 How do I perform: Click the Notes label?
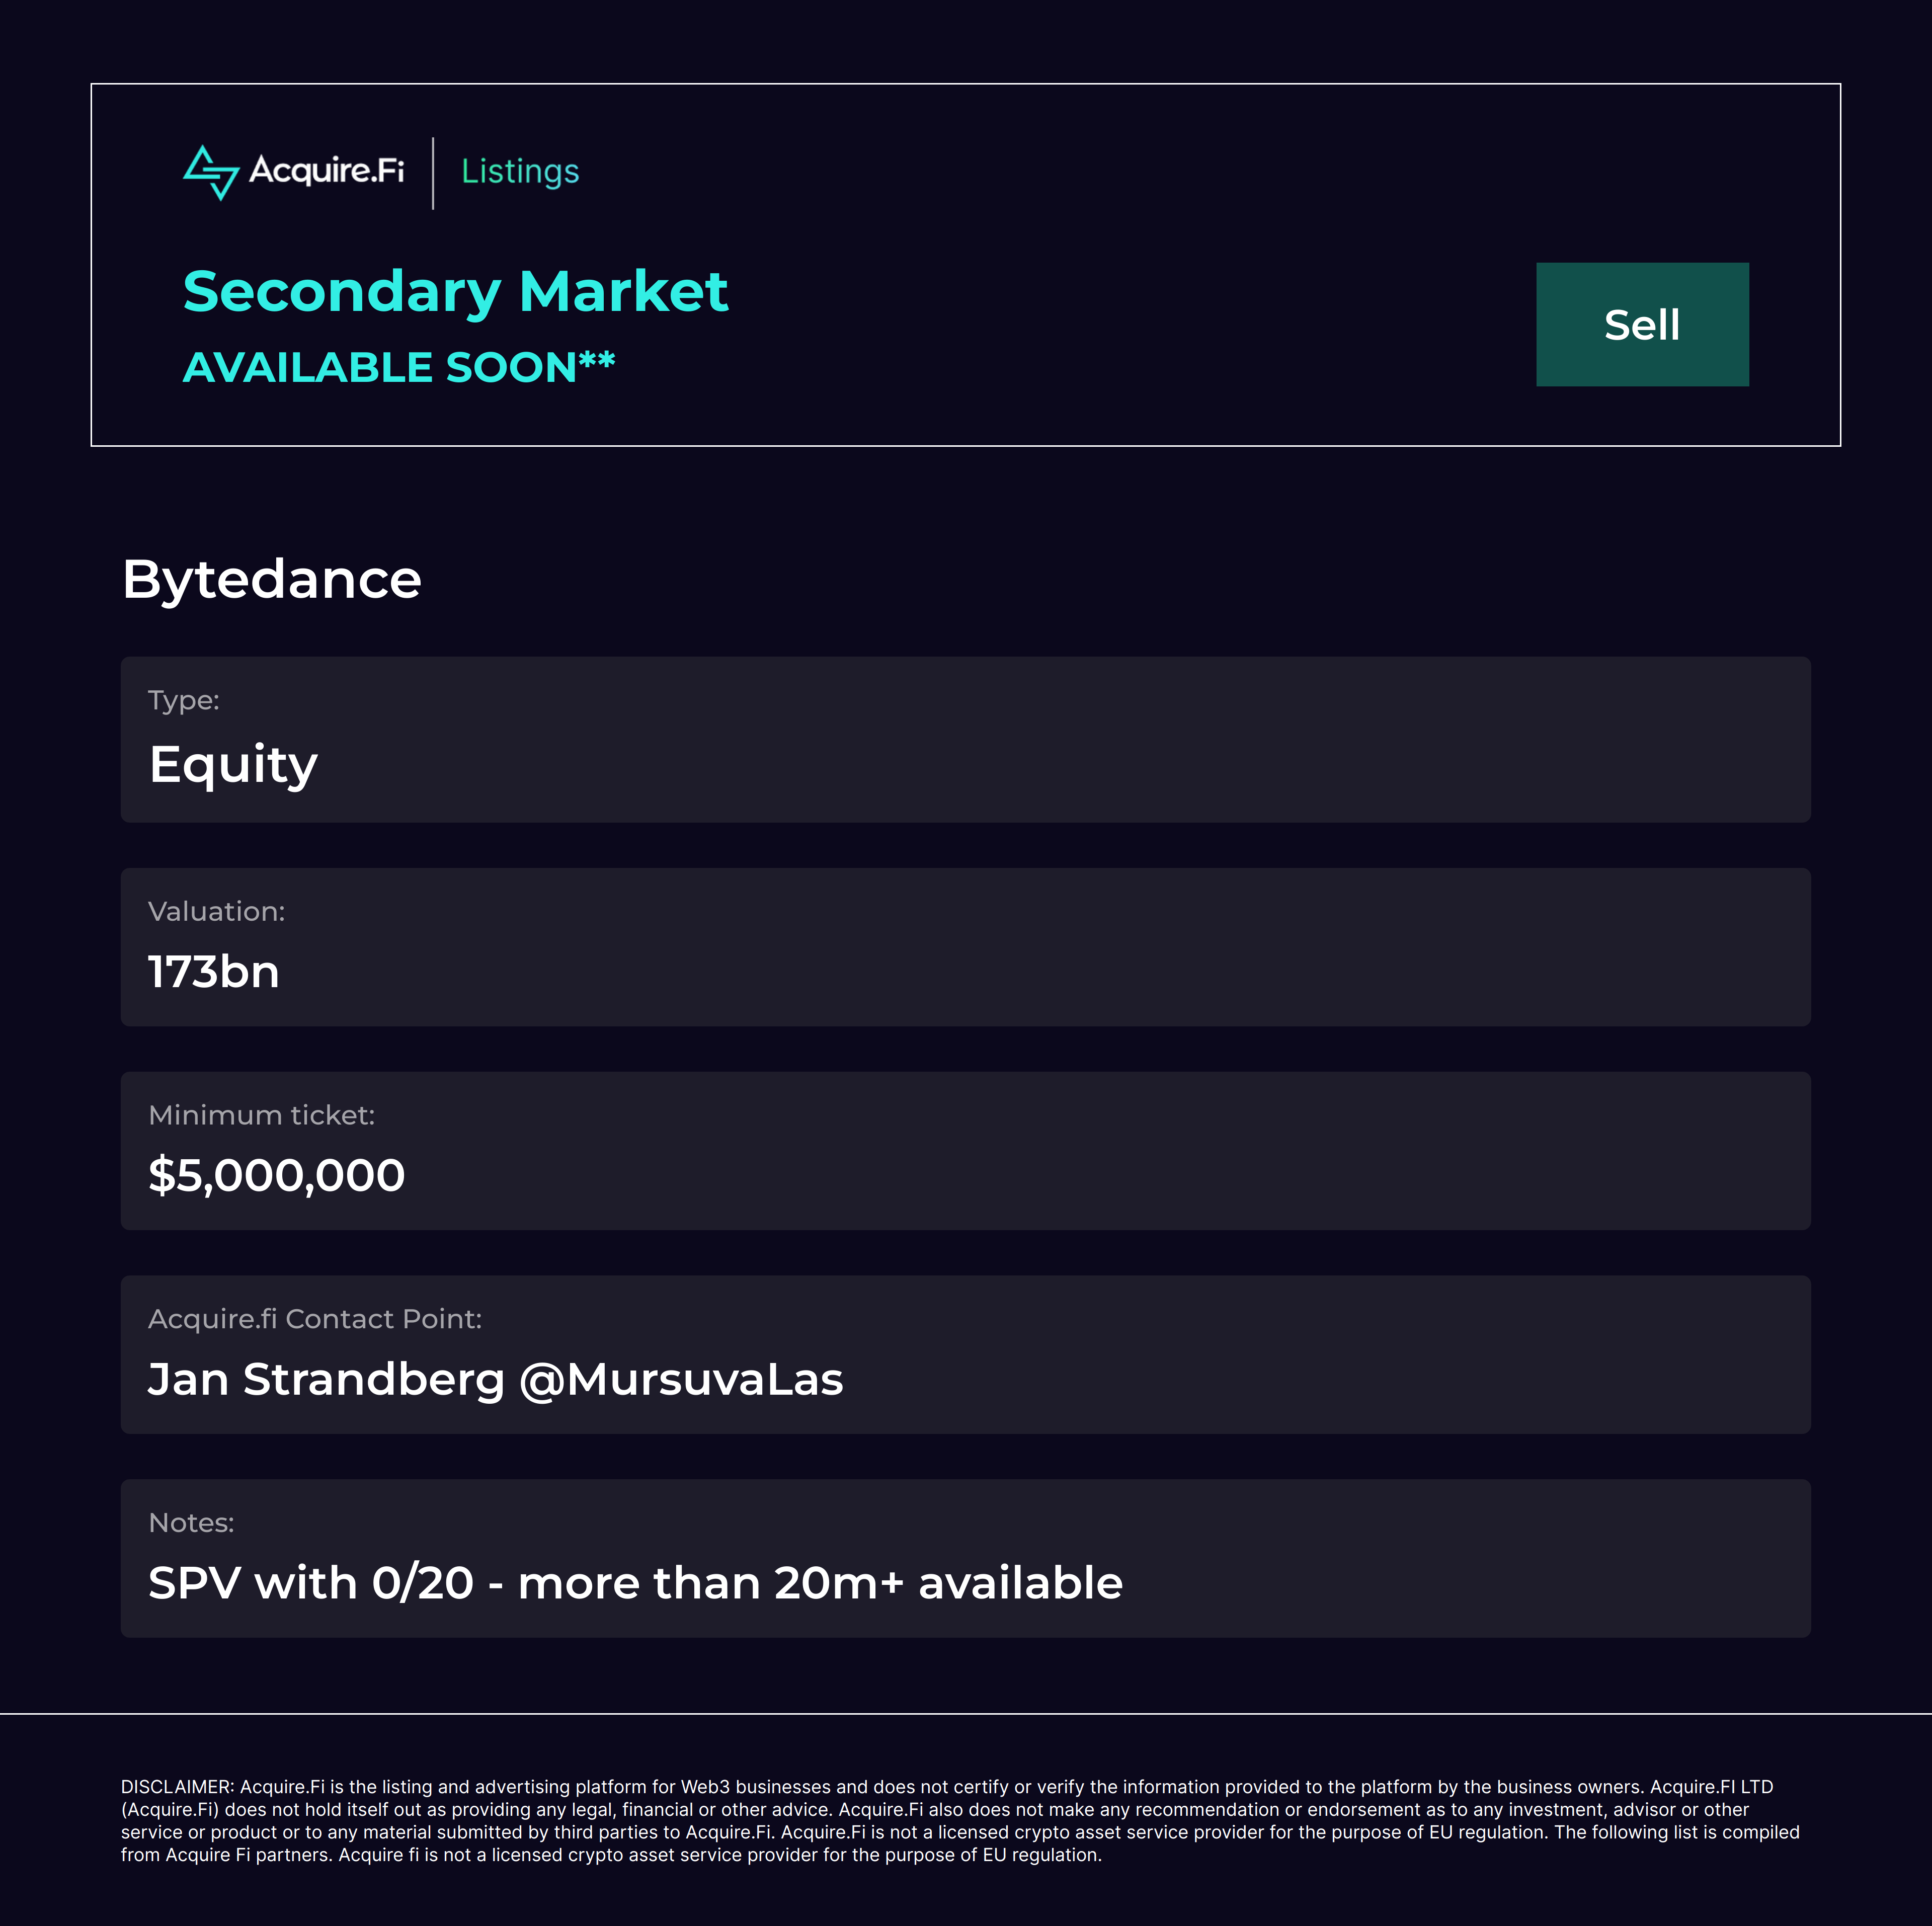coord(190,1523)
